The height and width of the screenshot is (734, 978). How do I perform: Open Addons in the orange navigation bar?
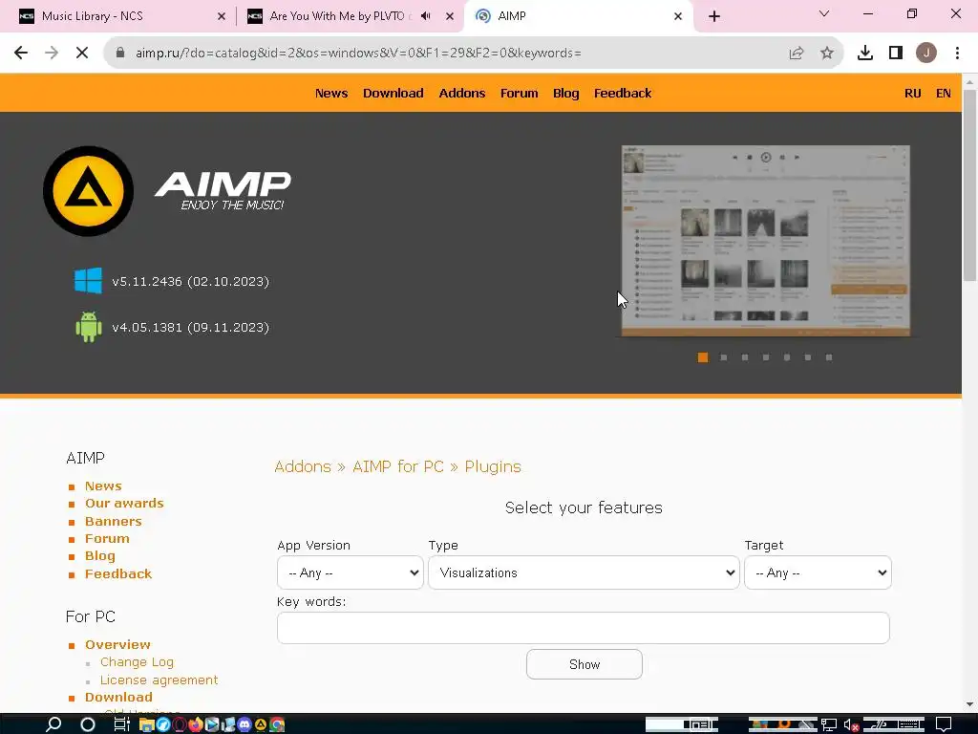click(x=461, y=93)
